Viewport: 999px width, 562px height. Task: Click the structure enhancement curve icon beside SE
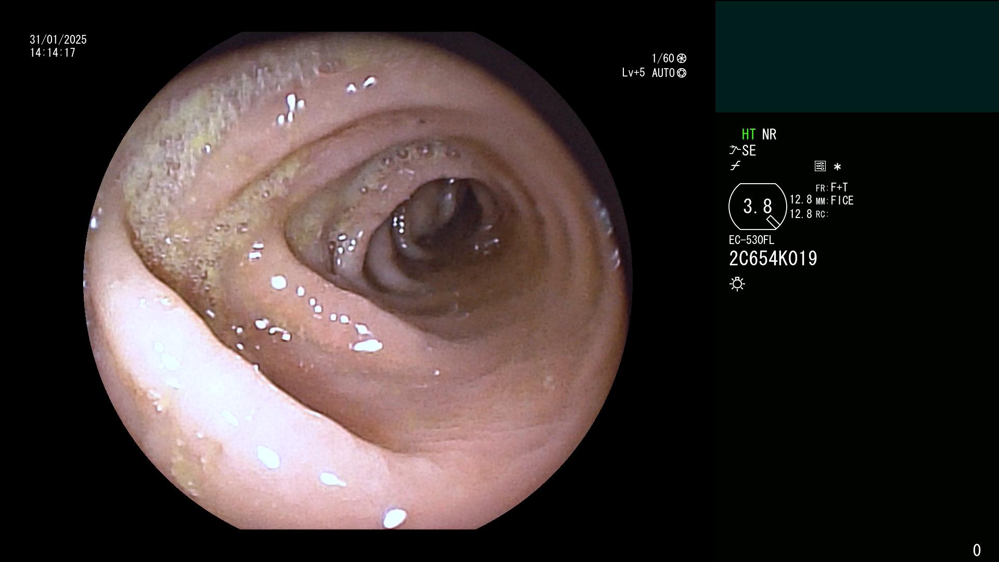(735, 150)
